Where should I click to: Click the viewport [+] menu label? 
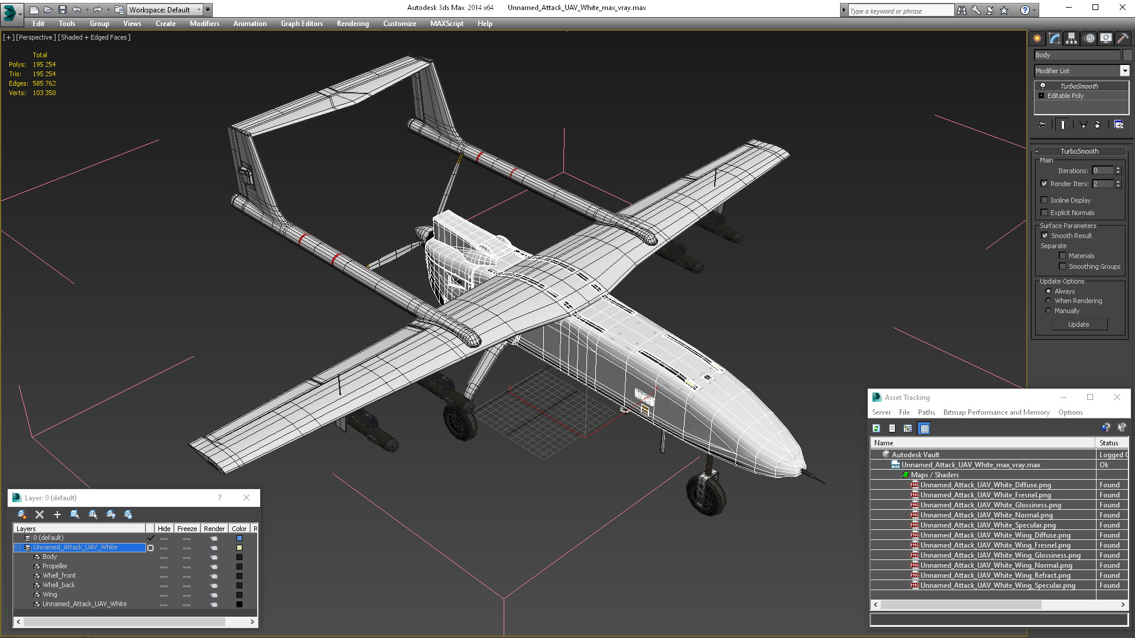coord(8,37)
